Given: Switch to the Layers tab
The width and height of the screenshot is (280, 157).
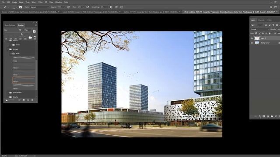Looking at the screenshot, I should tap(253, 20).
